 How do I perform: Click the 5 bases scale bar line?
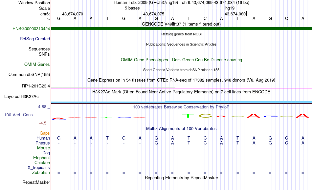pyautogui.click(x=182, y=8)
